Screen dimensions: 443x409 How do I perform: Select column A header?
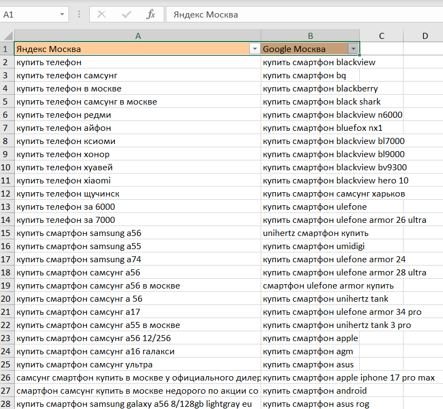tap(137, 36)
